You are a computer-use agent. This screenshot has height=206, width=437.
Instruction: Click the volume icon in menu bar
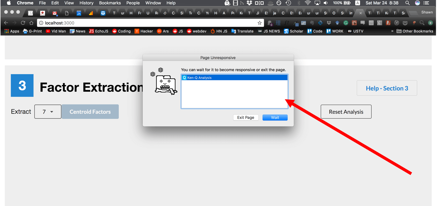[326, 3]
